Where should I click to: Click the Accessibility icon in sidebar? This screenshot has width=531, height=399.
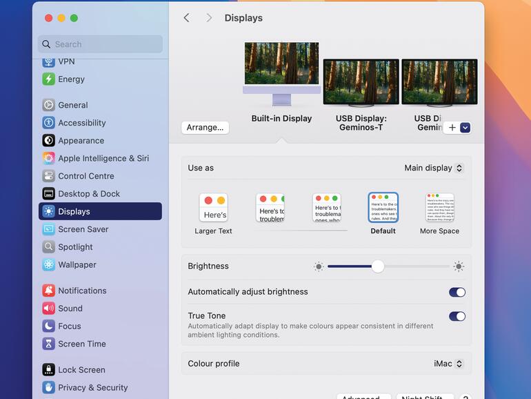point(48,123)
